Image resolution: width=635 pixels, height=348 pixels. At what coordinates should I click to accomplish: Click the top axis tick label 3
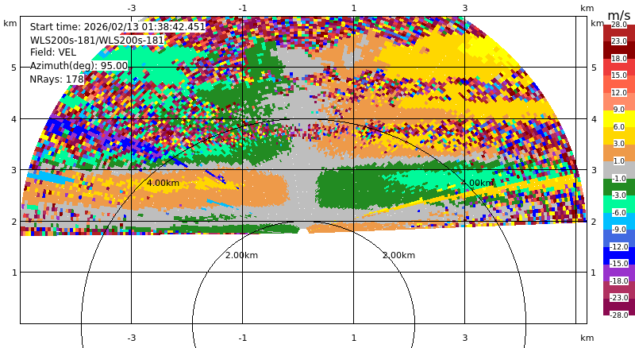click(465, 8)
